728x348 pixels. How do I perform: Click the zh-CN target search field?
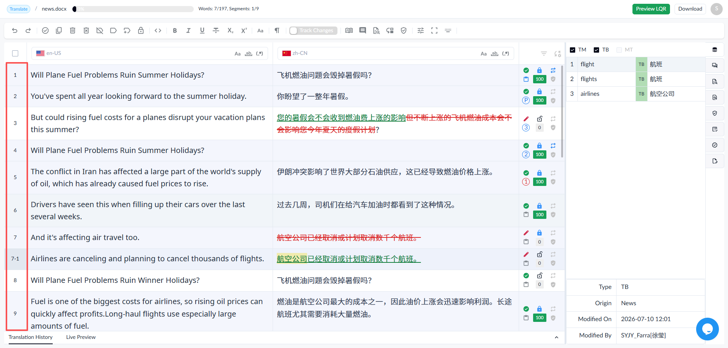[x=395, y=53]
